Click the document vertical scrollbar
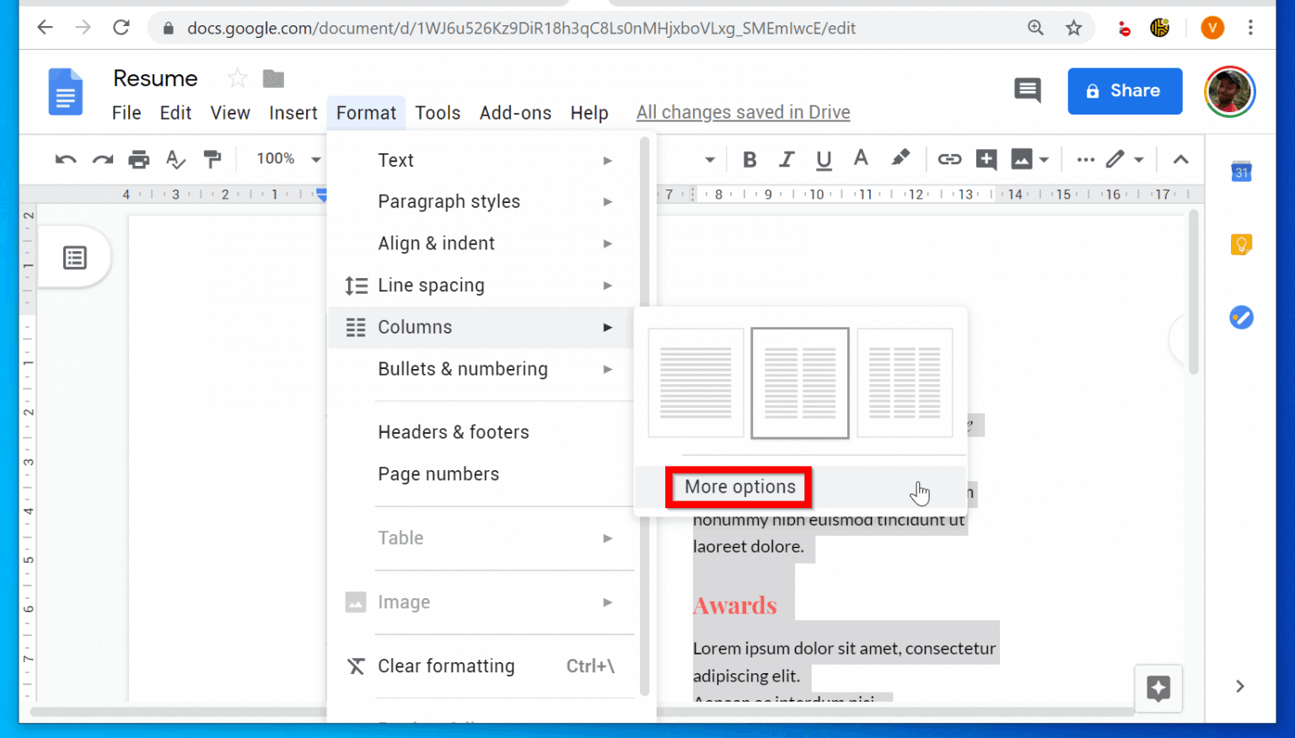The image size is (1295, 738). tap(1193, 291)
